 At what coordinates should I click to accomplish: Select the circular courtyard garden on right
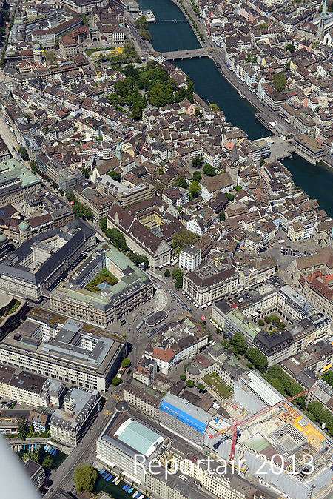tap(272, 322)
